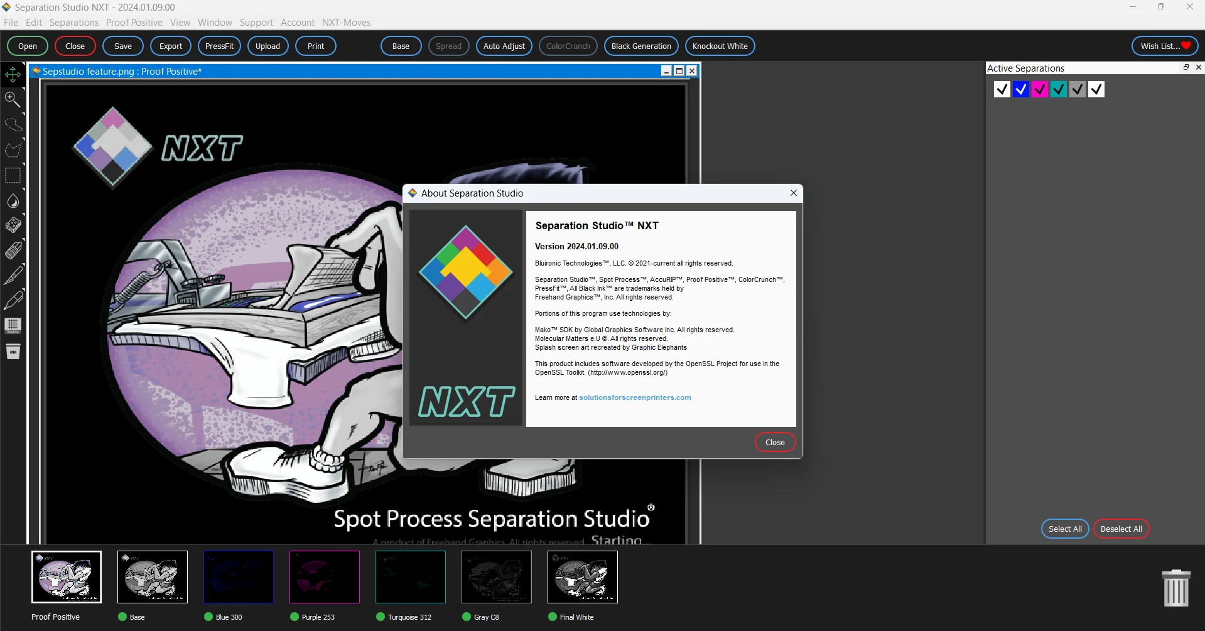Viewport: 1205px width, 631px height.
Task: Select the Proof Positive thumbnail
Action: tap(67, 577)
